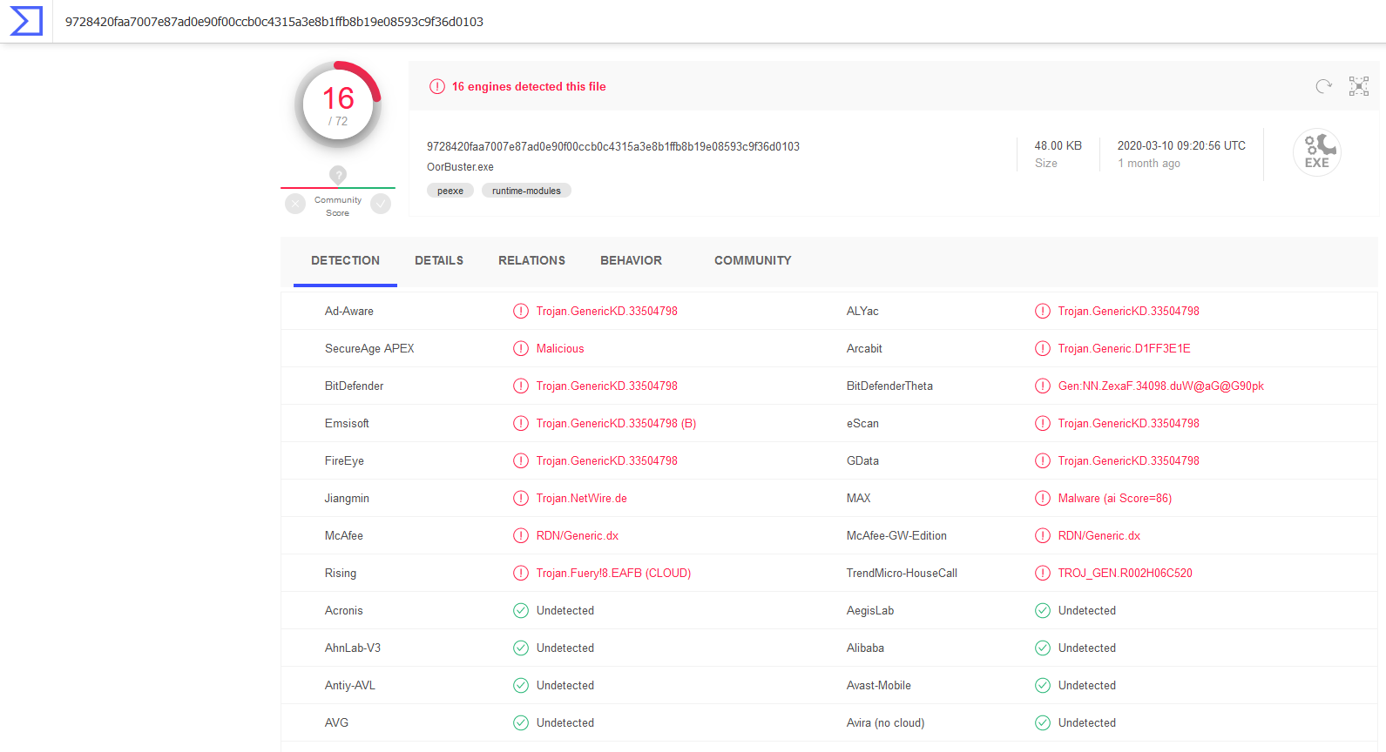Screen dimensions: 1386x752
Task: Click the OorBuster.exe file name
Action: point(460,167)
